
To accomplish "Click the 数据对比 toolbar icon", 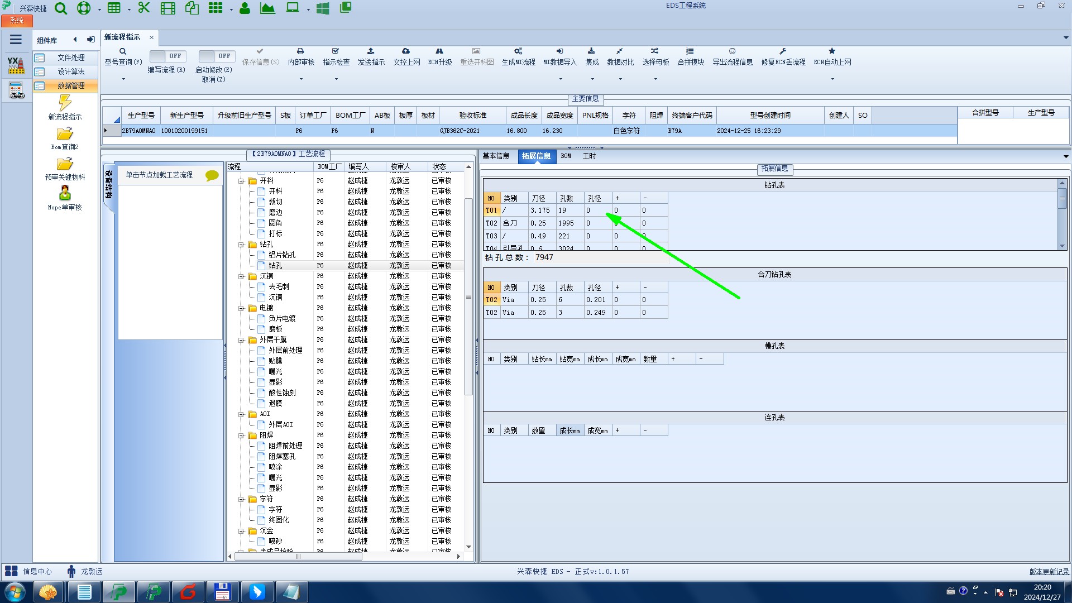I will click(620, 51).
